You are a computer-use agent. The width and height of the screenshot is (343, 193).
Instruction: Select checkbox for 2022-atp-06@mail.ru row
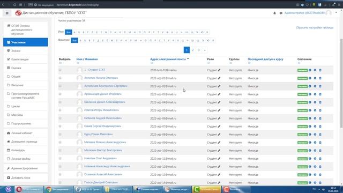point(60,118)
